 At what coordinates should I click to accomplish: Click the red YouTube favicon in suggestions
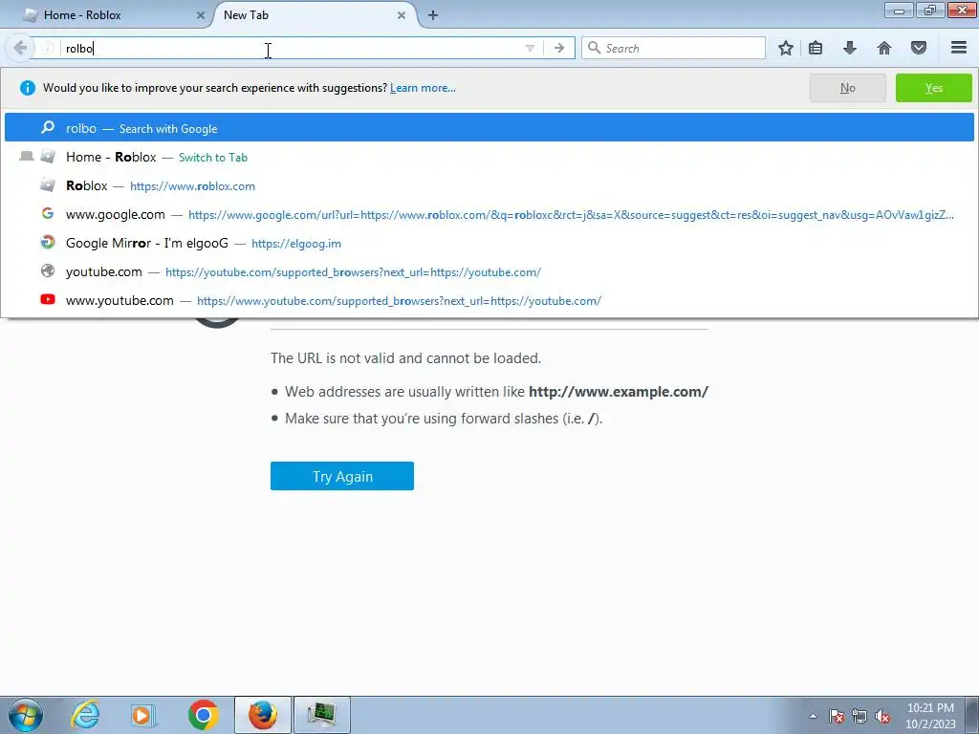pyautogui.click(x=48, y=299)
